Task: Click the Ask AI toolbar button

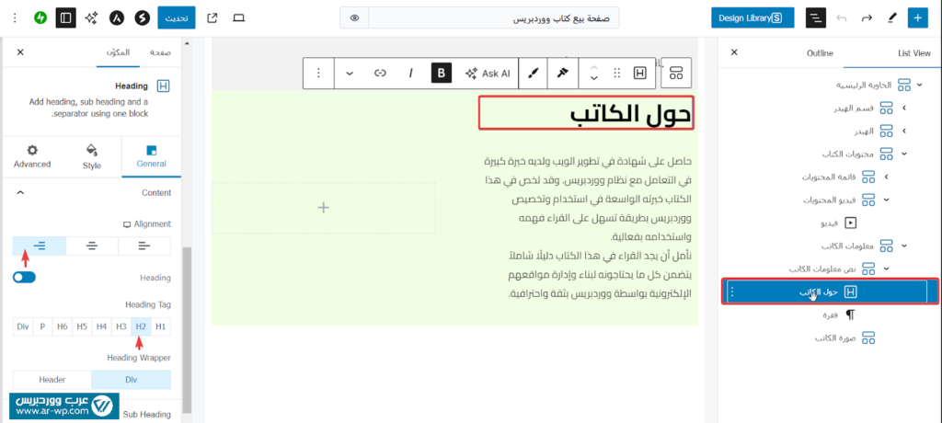Action: [488, 73]
